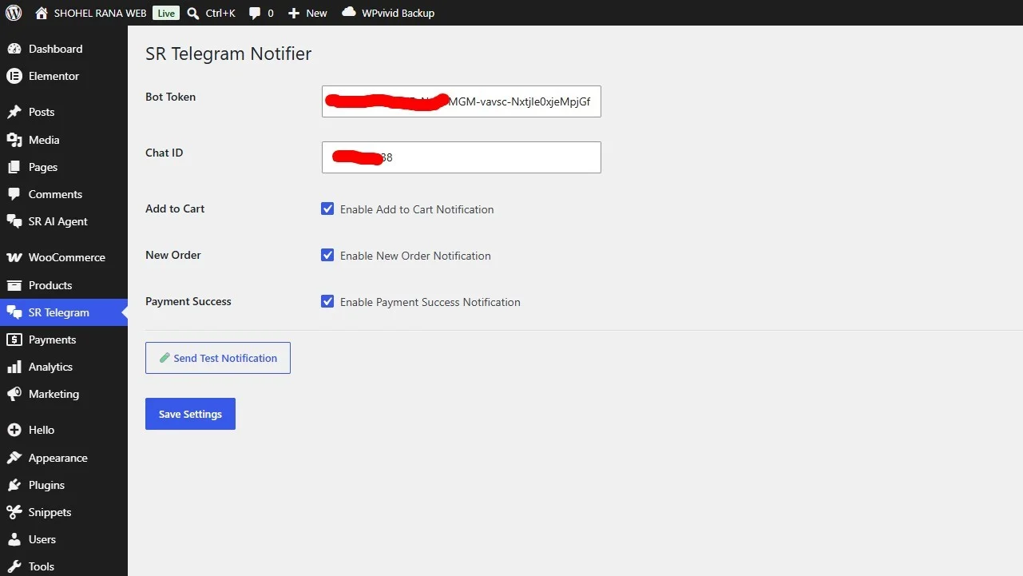Click into the Bot Token field
Screen dimensions: 1023x576
pos(462,101)
